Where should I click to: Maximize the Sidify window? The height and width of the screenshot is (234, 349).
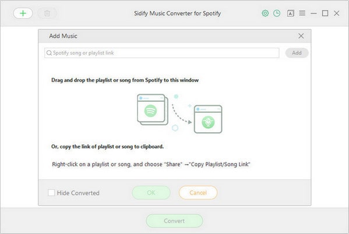coord(325,13)
